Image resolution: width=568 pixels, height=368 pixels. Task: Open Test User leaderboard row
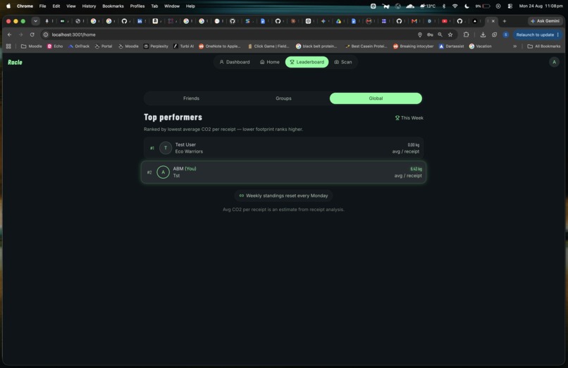pyautogui.click(x=283, y=148)
